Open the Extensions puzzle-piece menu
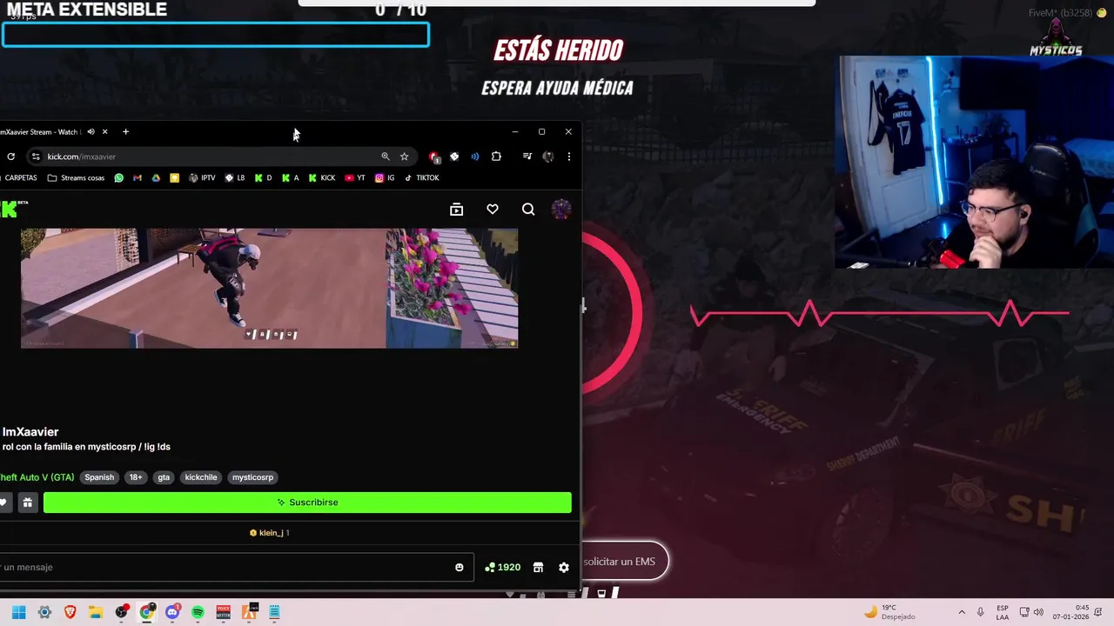Image resolution: width=1114 pixels, height=626 pixels. 496,156
